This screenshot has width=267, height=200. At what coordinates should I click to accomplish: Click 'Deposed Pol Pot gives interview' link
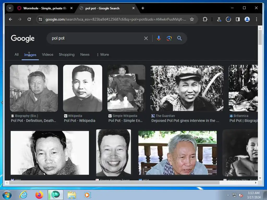(x=185, y=121)
